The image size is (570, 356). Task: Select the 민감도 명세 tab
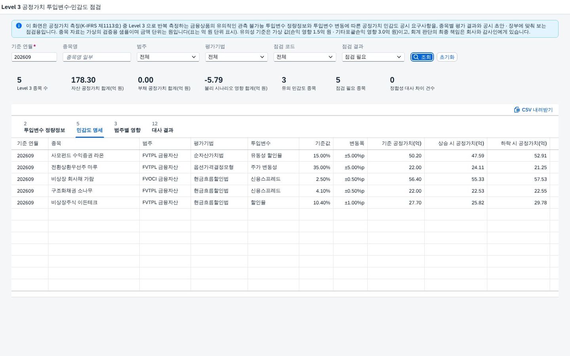click(89, 127)
